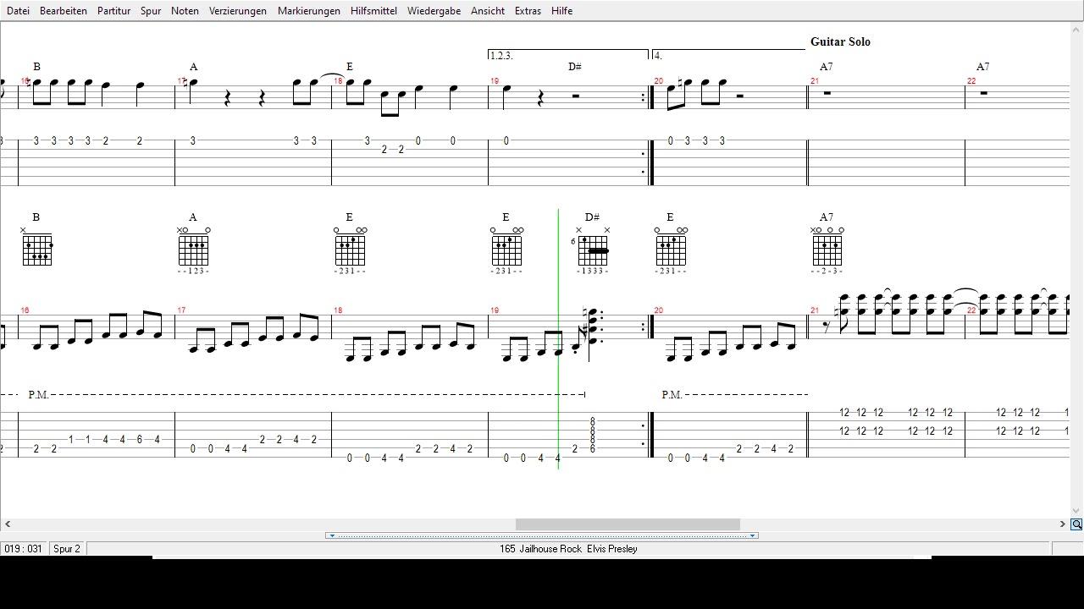Viewport: 1084px width, 609px height.
Task: Open the Datei menu
Action: 18,11
